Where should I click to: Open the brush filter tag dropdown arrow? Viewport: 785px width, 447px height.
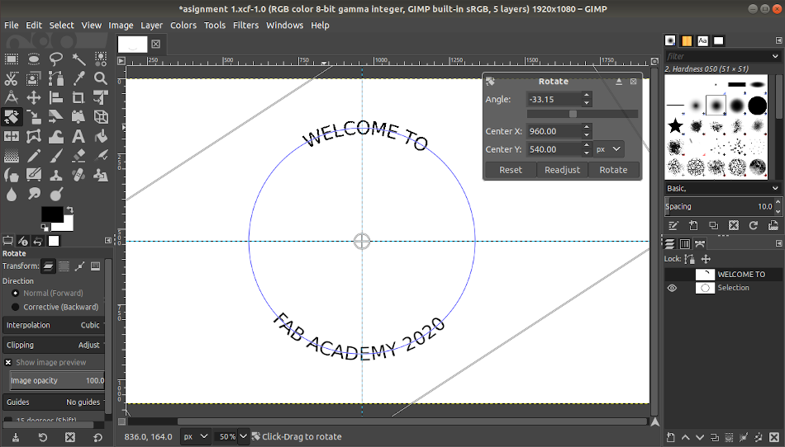775,56
